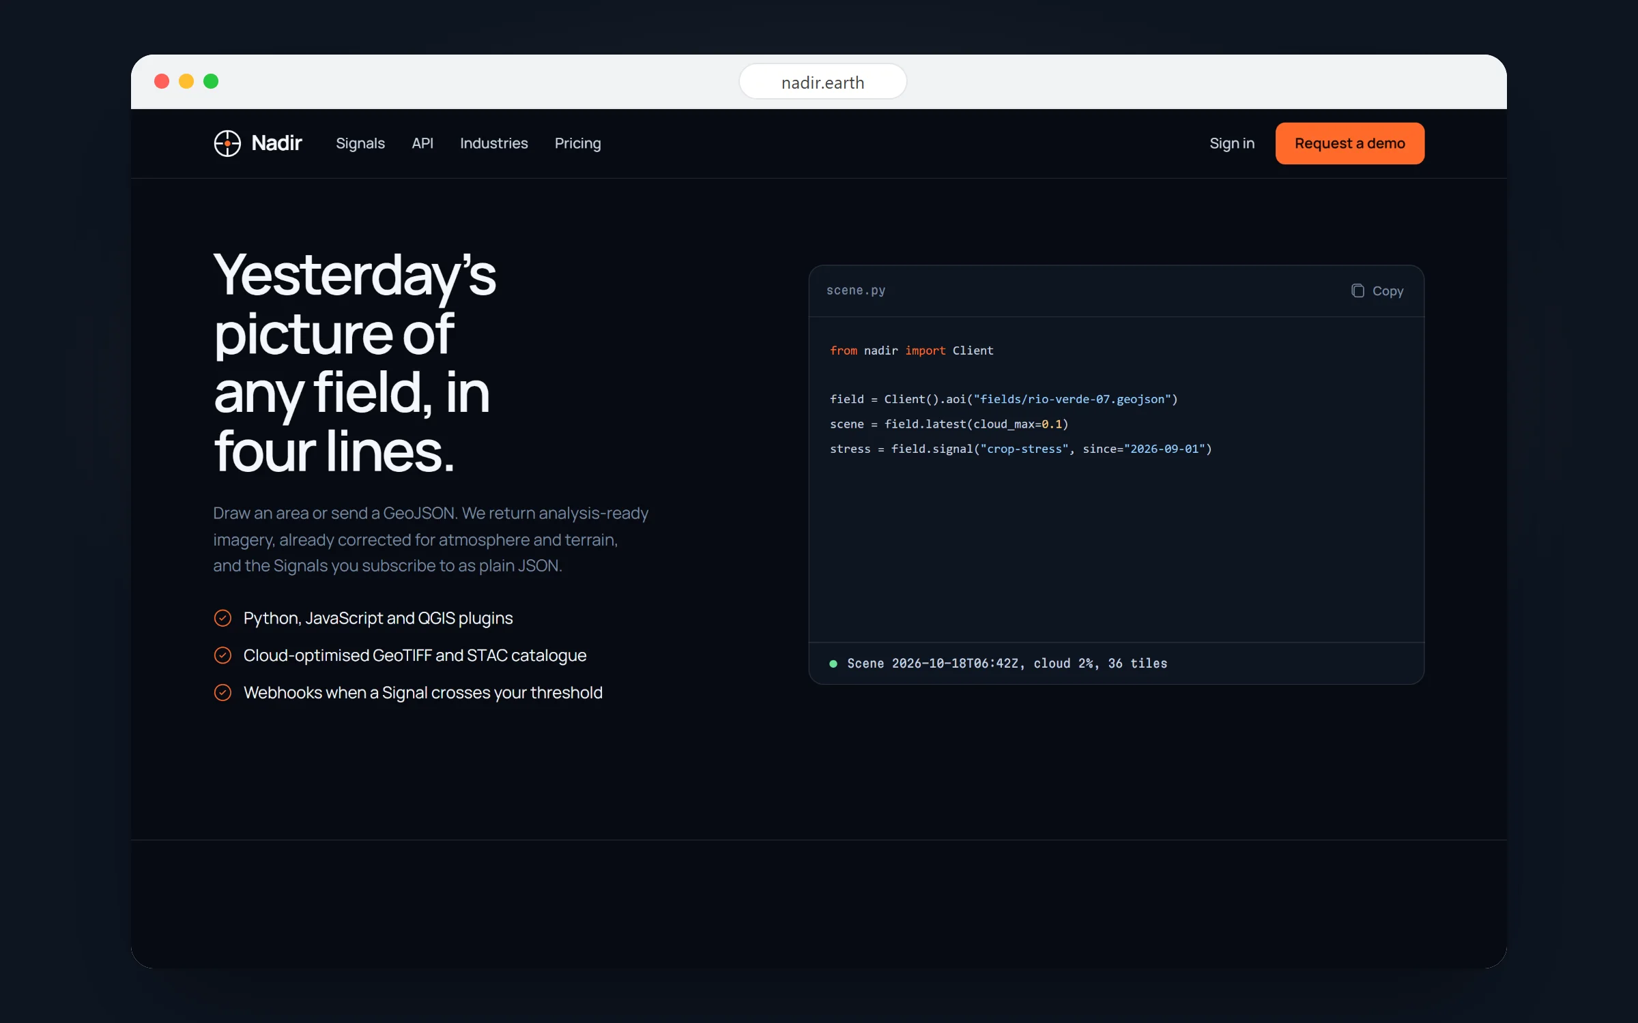
Task: Go to the Industries page
Action: (x=493, y=143)
